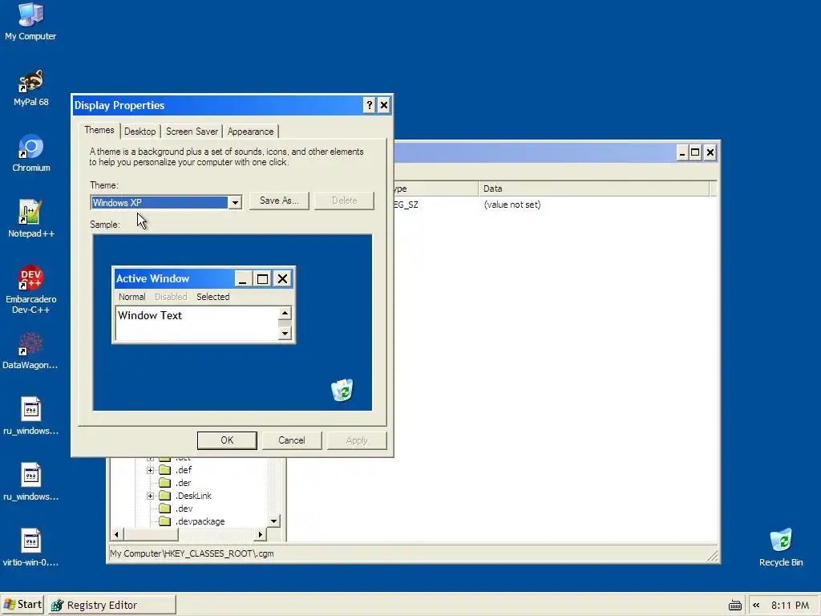Click tree horizontal scroll left arrow

pos(116,534)
